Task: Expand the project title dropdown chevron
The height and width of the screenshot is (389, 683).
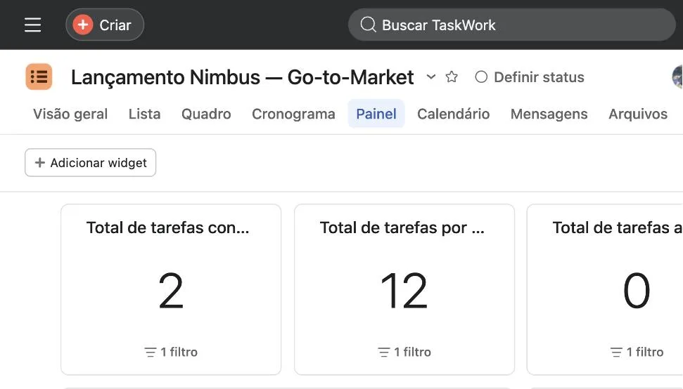Action: pos(430,77)
